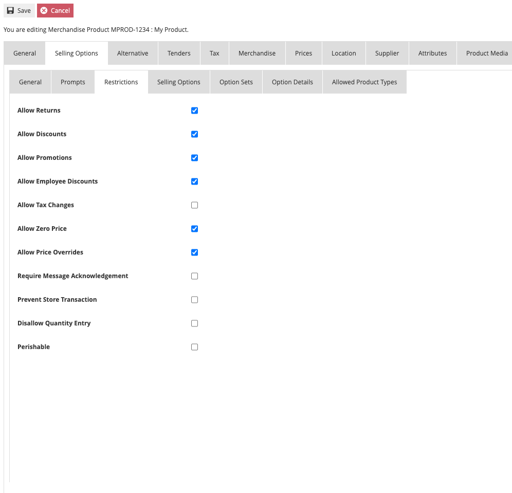Mark the product as Perishable
The image size is (512, 493).
pos(194,346)
